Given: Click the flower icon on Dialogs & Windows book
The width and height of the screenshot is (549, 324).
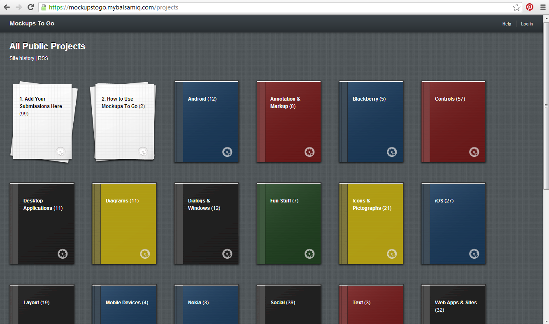Looking at the screenshot, I should click(x=227, y=254).
